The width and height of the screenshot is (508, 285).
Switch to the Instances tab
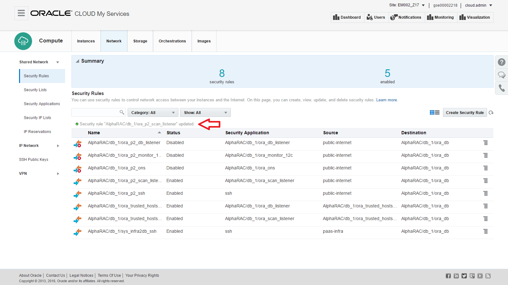tap(86, 41)
